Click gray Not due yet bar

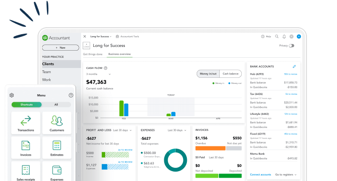(x=234, y=148)
